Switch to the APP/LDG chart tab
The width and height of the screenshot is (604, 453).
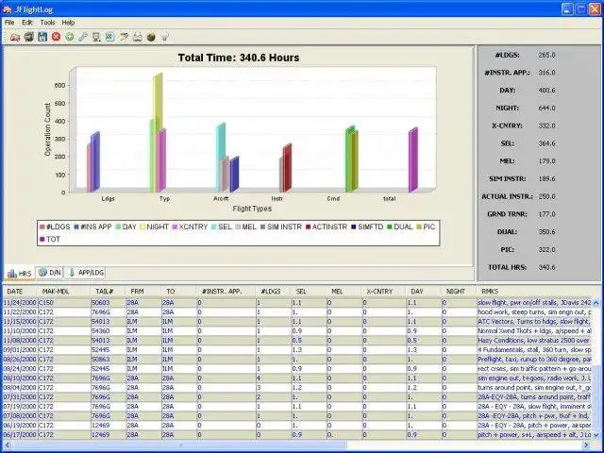85,273
